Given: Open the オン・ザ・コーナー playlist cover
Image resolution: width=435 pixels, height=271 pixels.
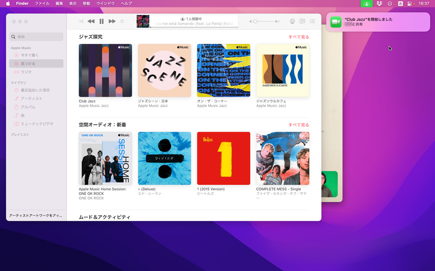Looking at the screenshot, I should 223,70.
